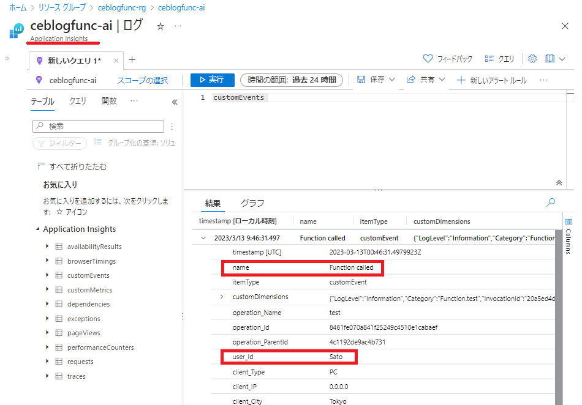This screenshot has height=405, width=582.
Task: Open the toolbar overflow ellipsis
Action: (543, 80)
